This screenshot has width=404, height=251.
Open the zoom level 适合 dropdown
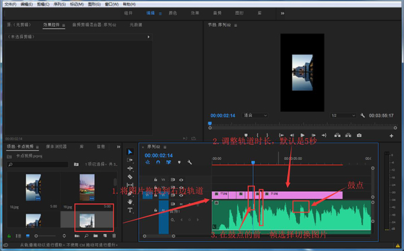[x=255, y=115]
